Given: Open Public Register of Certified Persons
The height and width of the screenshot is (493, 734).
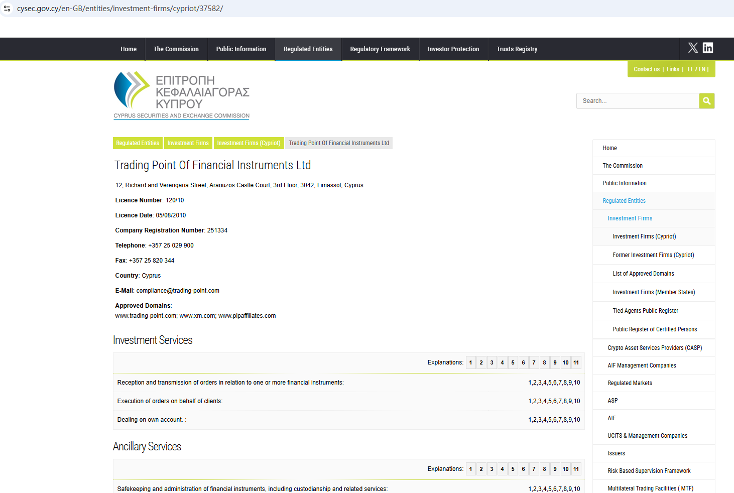Looking at the screenshot, I should [x=654, y=329].
